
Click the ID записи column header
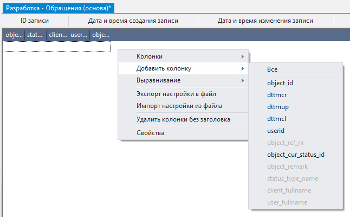(34, 21)
